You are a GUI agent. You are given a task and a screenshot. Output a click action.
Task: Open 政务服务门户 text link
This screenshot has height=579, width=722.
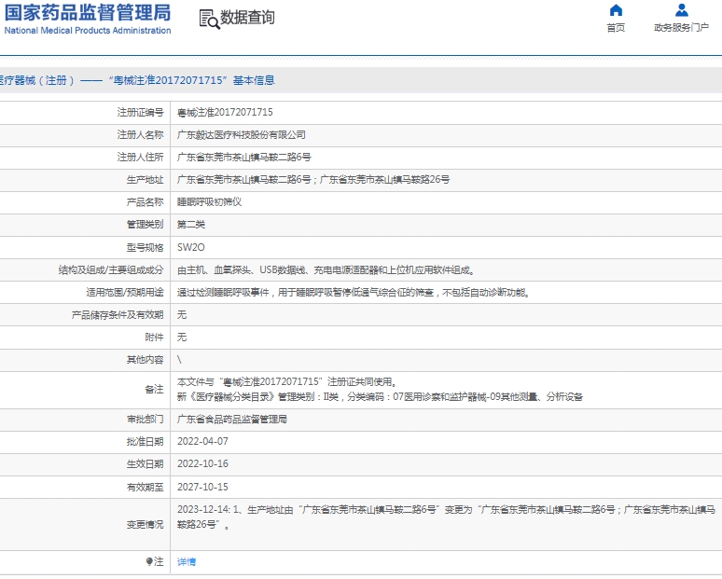[682, 28]
